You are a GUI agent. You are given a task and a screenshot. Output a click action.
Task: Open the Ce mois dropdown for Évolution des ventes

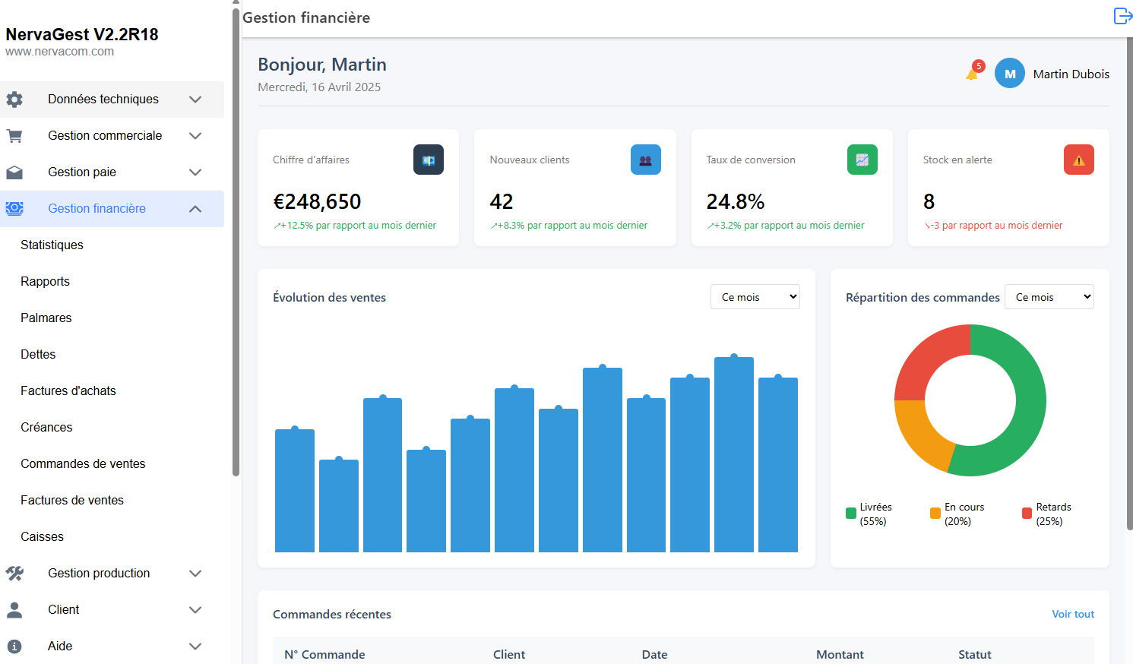(755, 296)
